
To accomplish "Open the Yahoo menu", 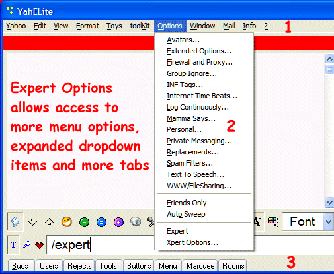I will click(x=16, y=26).
